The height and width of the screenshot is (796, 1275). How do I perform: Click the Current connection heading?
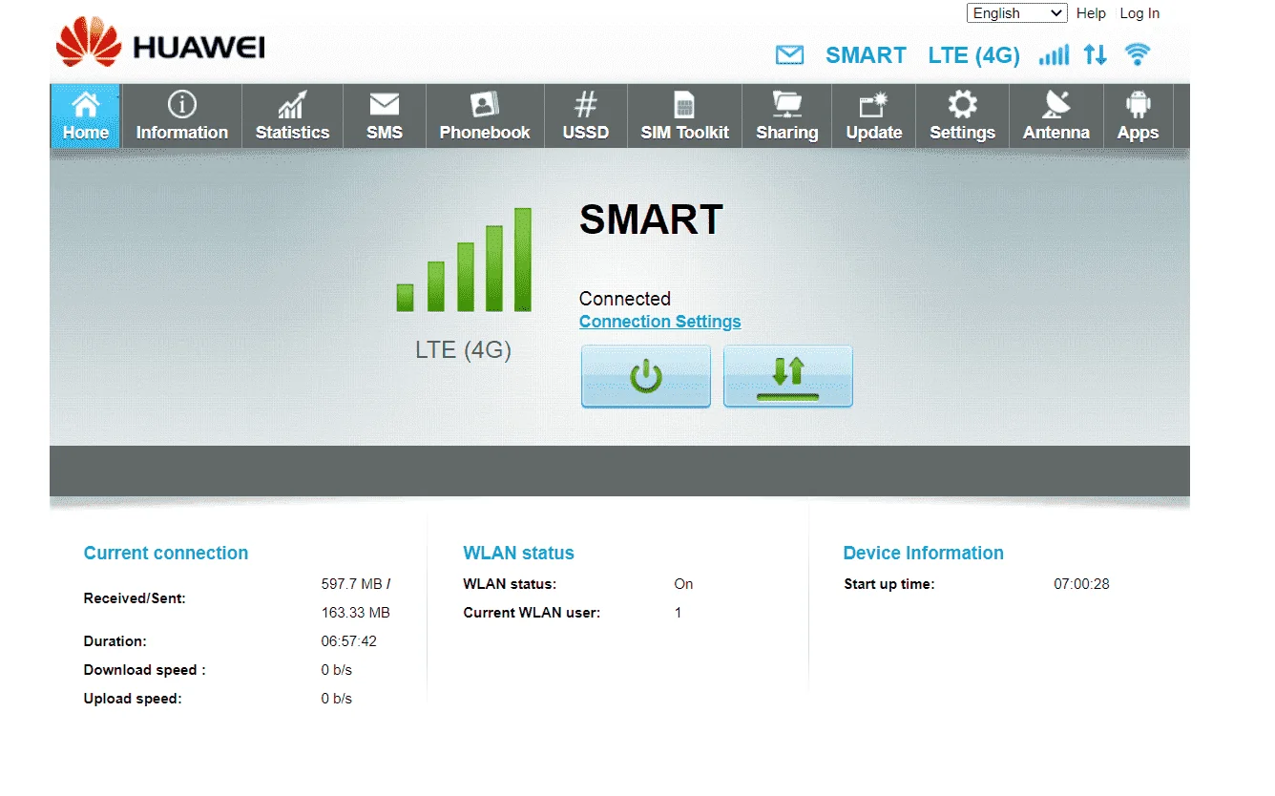(166, 553)
